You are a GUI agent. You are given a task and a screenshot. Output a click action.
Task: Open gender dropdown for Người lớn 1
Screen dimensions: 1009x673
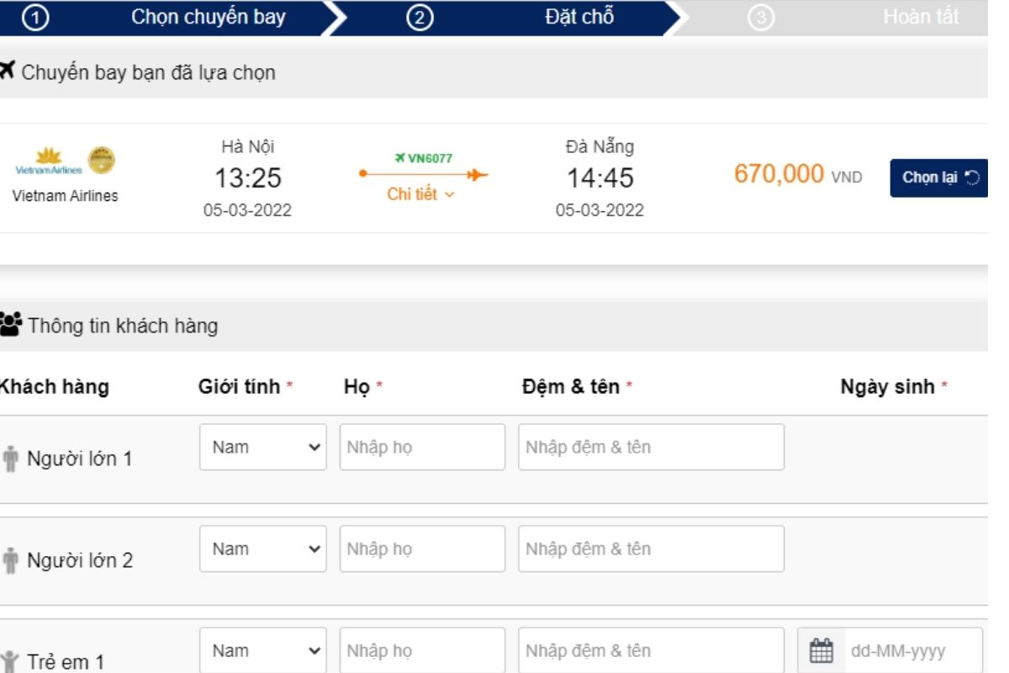point(262,447)
